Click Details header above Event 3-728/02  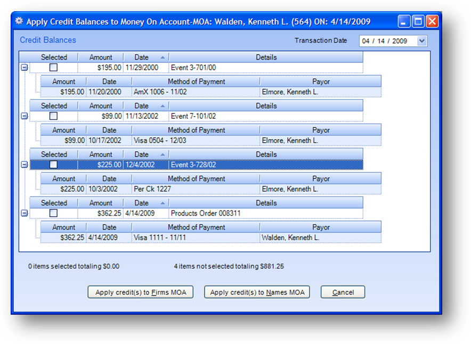266,154
